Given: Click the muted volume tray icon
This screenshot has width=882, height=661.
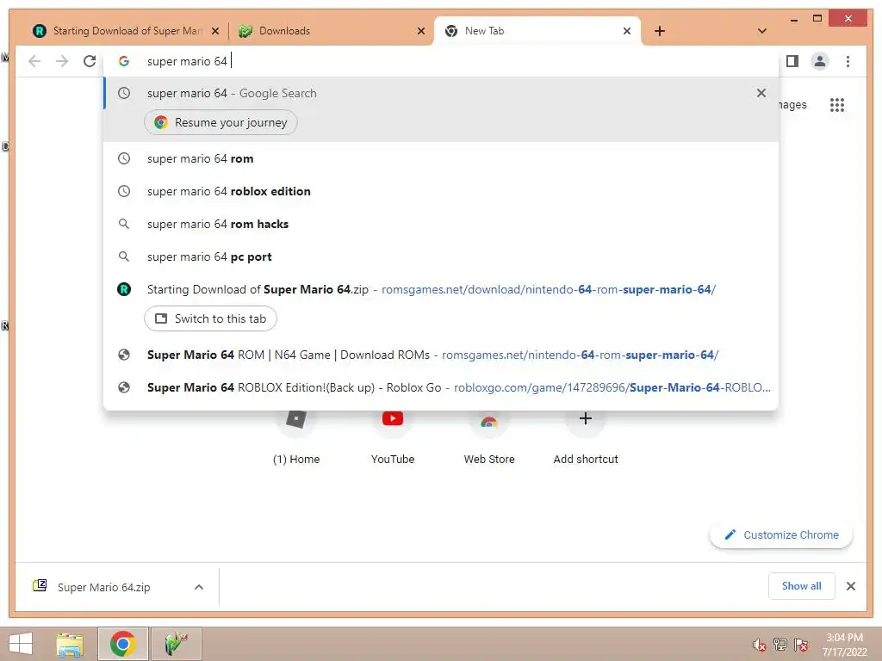Looking at the screenshot, I should click(x=760, y=645).
